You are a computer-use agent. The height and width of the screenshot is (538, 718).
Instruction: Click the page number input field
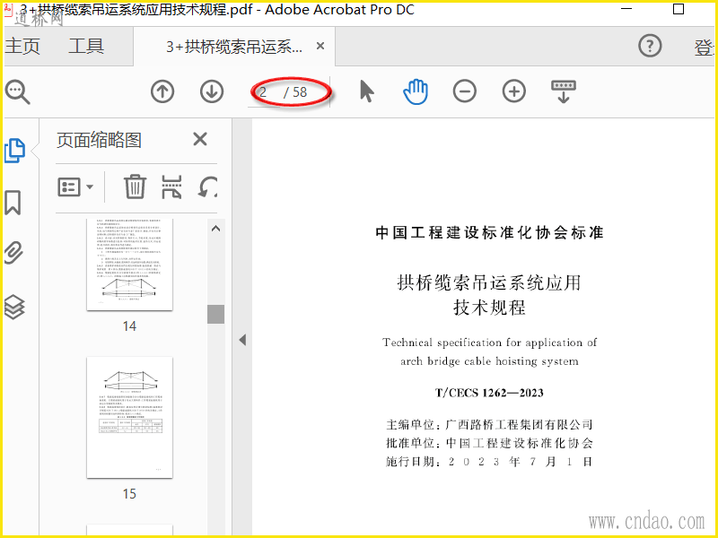point(266,92)
